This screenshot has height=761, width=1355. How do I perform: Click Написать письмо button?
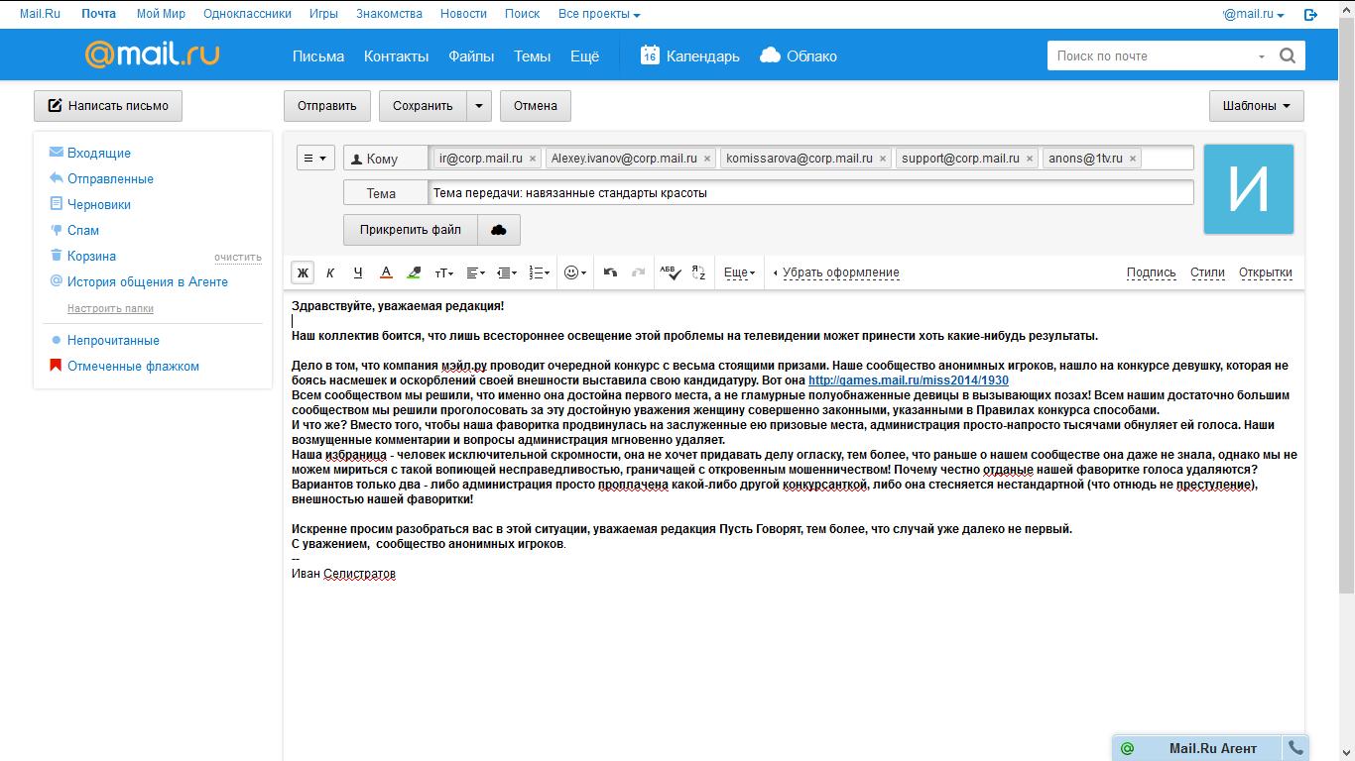tap(108, 106)
